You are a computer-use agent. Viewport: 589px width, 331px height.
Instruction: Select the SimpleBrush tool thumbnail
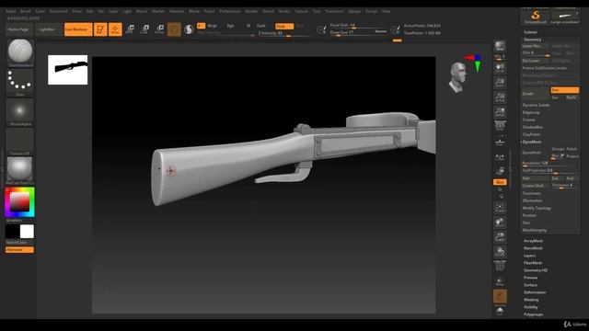536,17
